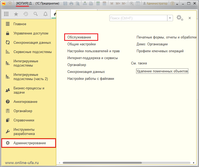The width and height of the screenshot is (199, 167).
Task: Open the calculator icon in title bar
Action: pos(98,4)
